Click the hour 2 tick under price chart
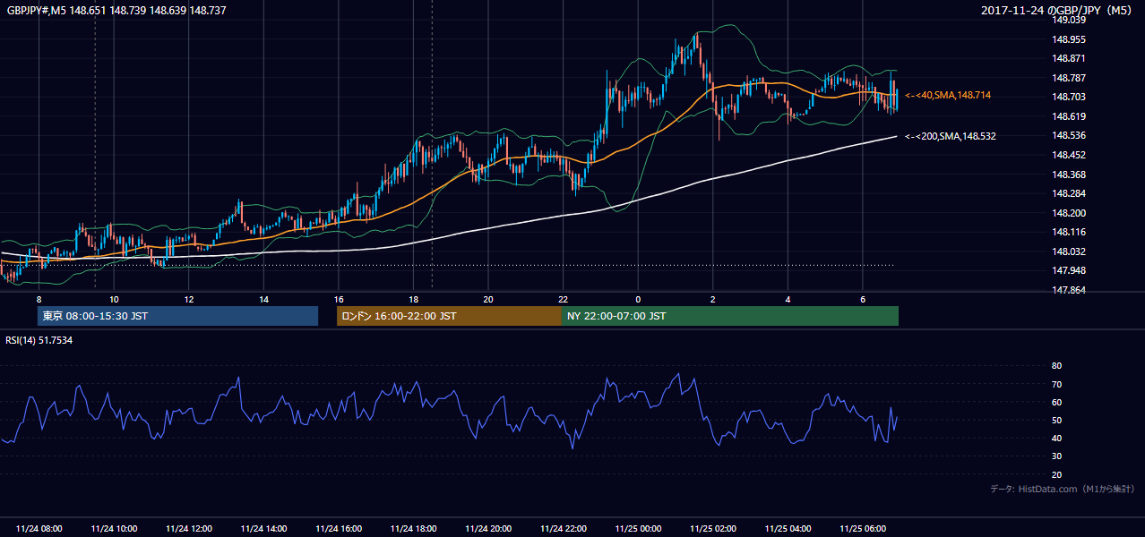The width and height of the screenshot is (1145, 537). (712, 299)
